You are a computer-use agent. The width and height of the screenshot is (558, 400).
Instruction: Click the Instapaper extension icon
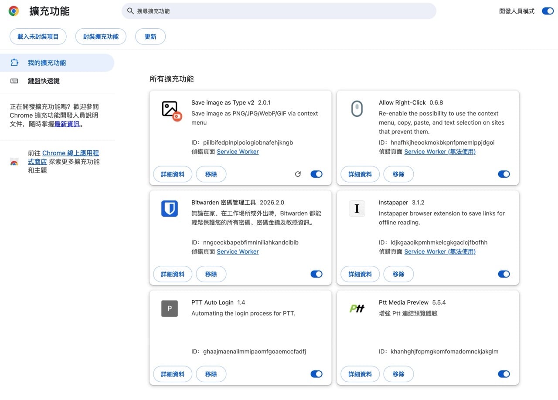pos(357,209)
